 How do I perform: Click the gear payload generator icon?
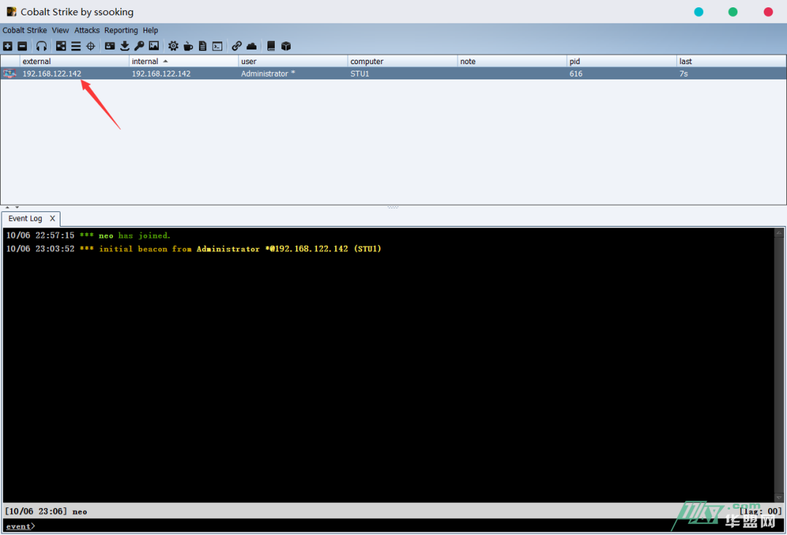(x=173, y=46)
